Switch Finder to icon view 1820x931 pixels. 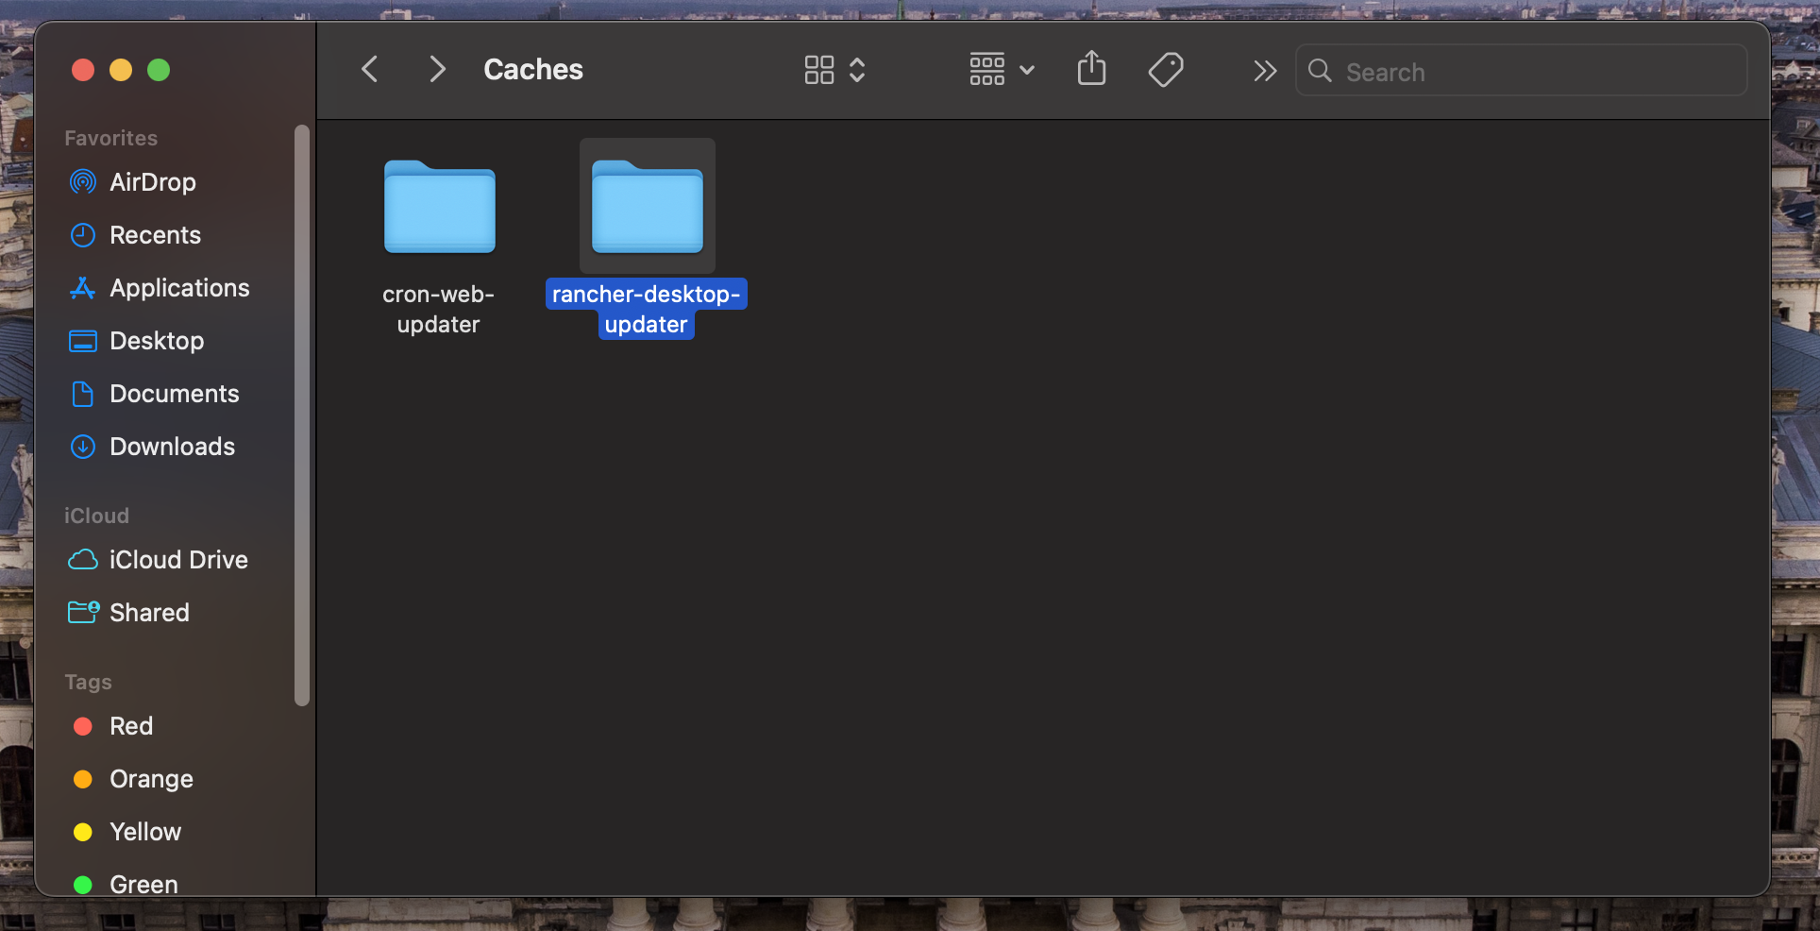818,69
